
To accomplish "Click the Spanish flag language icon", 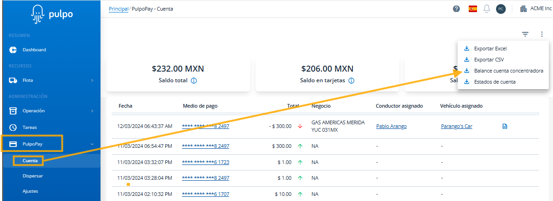I will click(473, 9).
